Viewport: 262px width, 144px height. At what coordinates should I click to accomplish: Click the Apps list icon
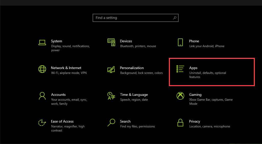[x=180, y=69]
